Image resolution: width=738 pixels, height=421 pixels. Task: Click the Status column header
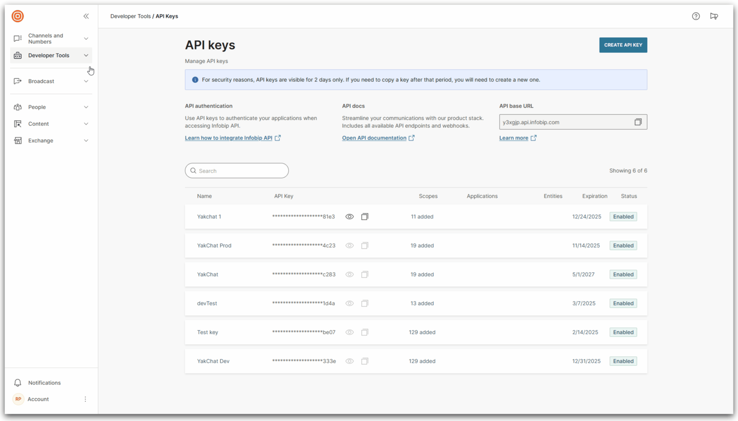tap(629, 196)
